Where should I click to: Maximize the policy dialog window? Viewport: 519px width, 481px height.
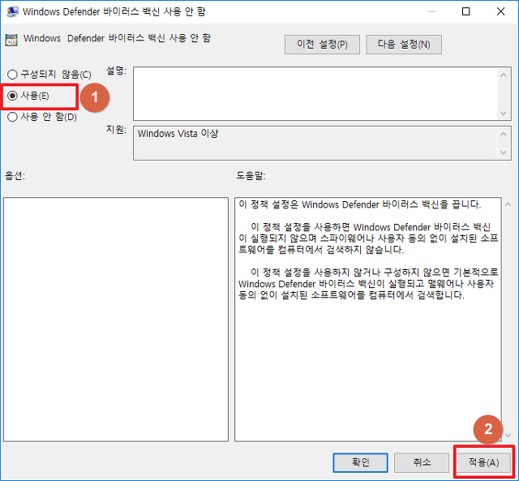(465, 11)
